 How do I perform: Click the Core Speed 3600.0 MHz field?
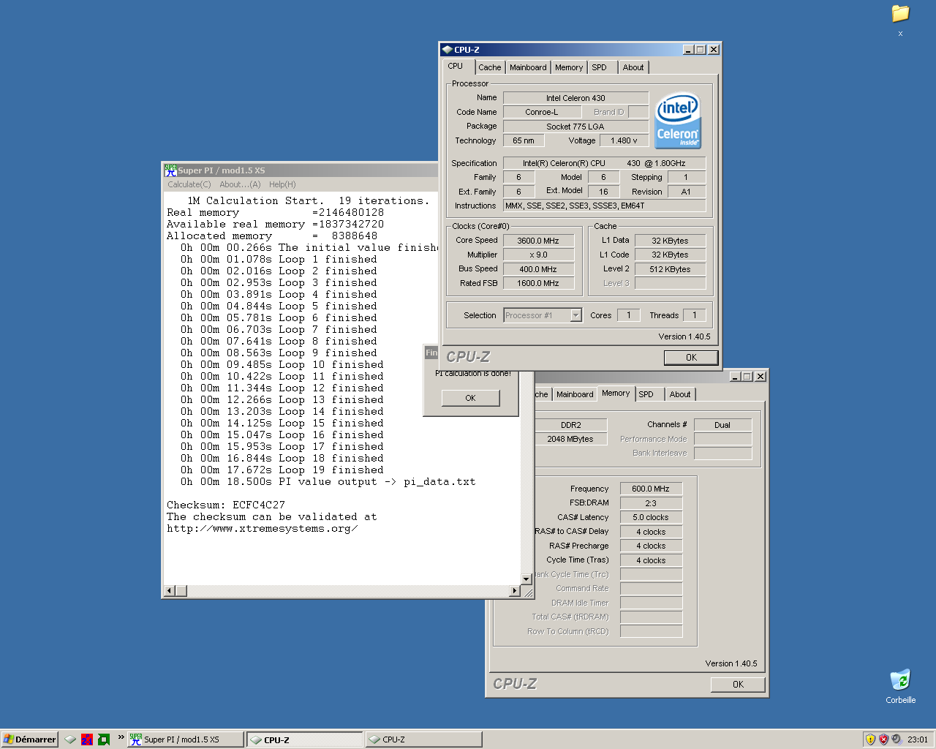coord(538,241)
